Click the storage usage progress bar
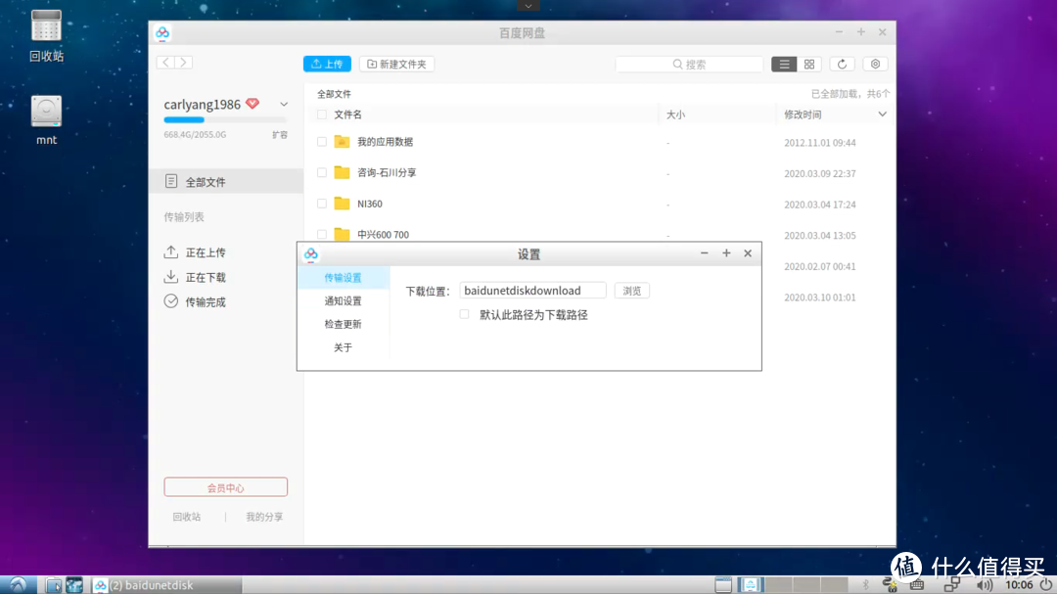The width and height of the screenshot is (1057, 594). [225, 120]
